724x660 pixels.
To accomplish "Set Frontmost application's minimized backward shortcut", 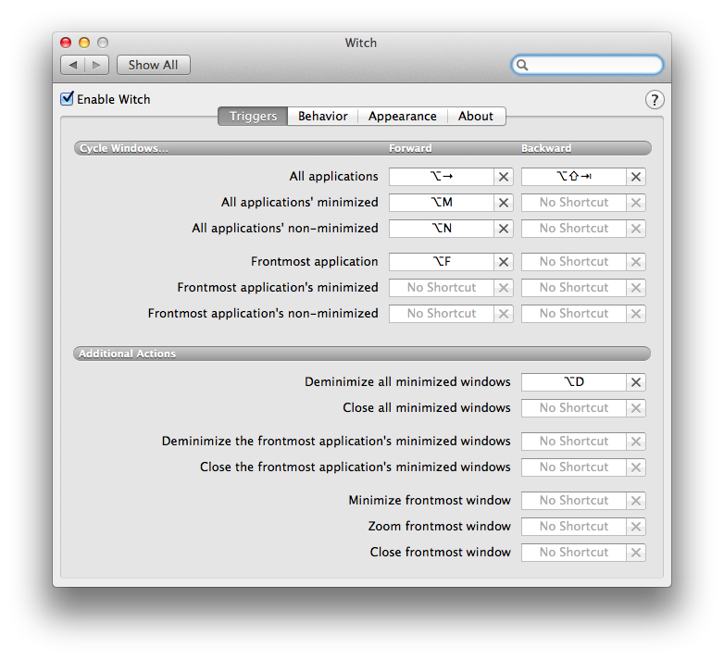I will point(574,288).
